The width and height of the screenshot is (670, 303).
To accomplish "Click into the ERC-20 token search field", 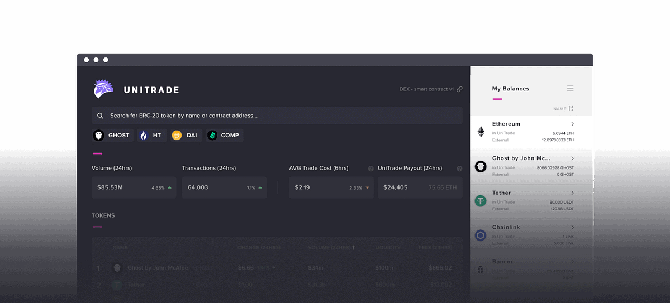I will click(x=277, y=116).
